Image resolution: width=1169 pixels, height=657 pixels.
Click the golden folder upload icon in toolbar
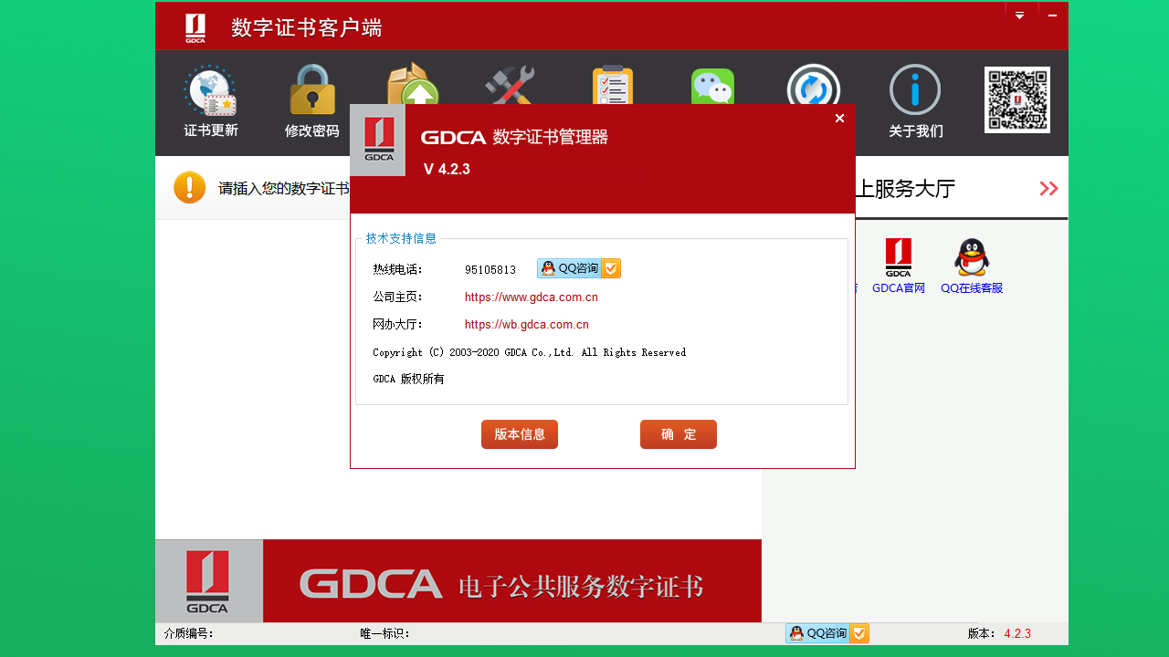(412, 87)
